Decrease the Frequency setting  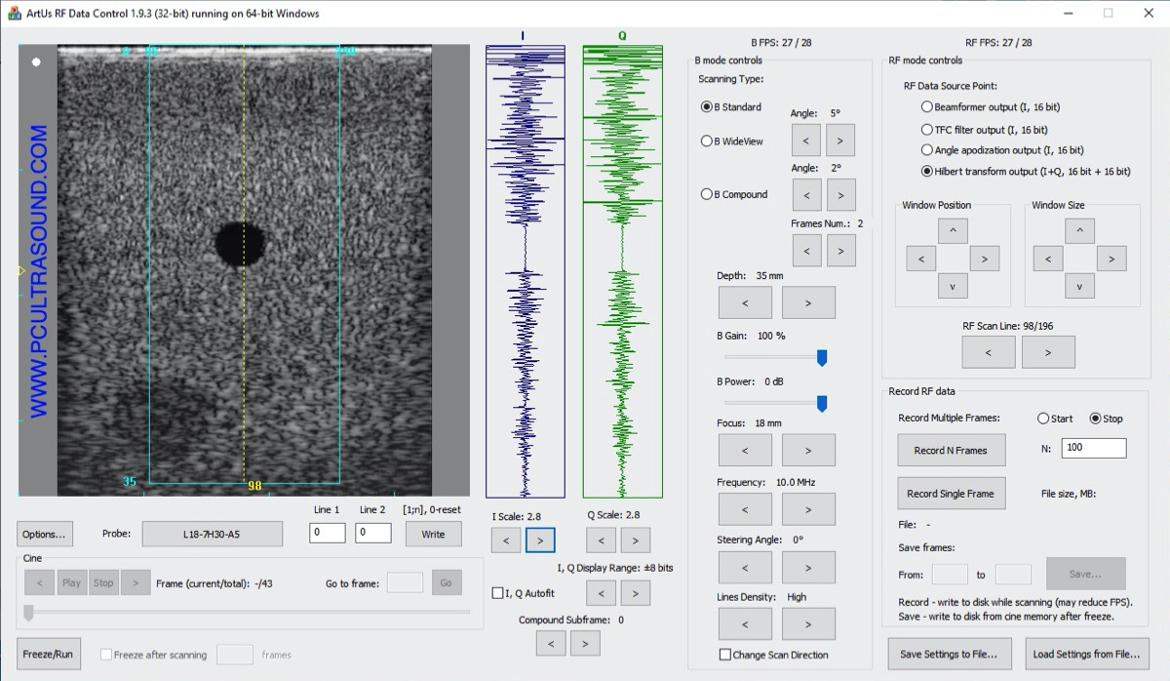click(745, 509)
